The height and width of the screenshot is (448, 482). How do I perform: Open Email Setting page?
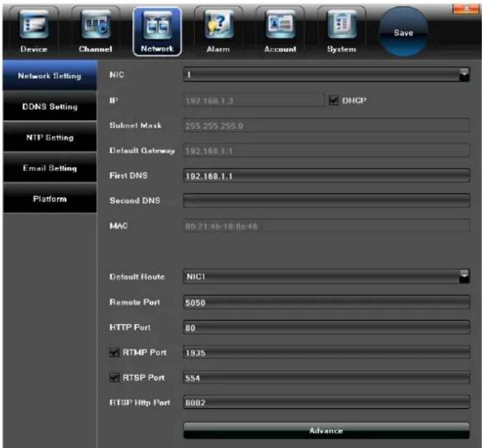[x=50, y=168]
